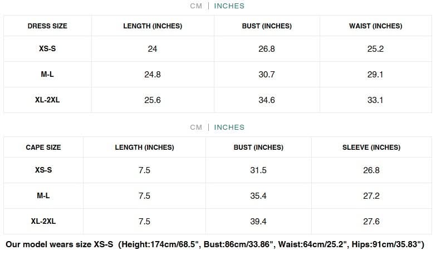Screen dimensions: 436x255
Task: Click the 34.6 bust value cell
Action: point(267,100)
